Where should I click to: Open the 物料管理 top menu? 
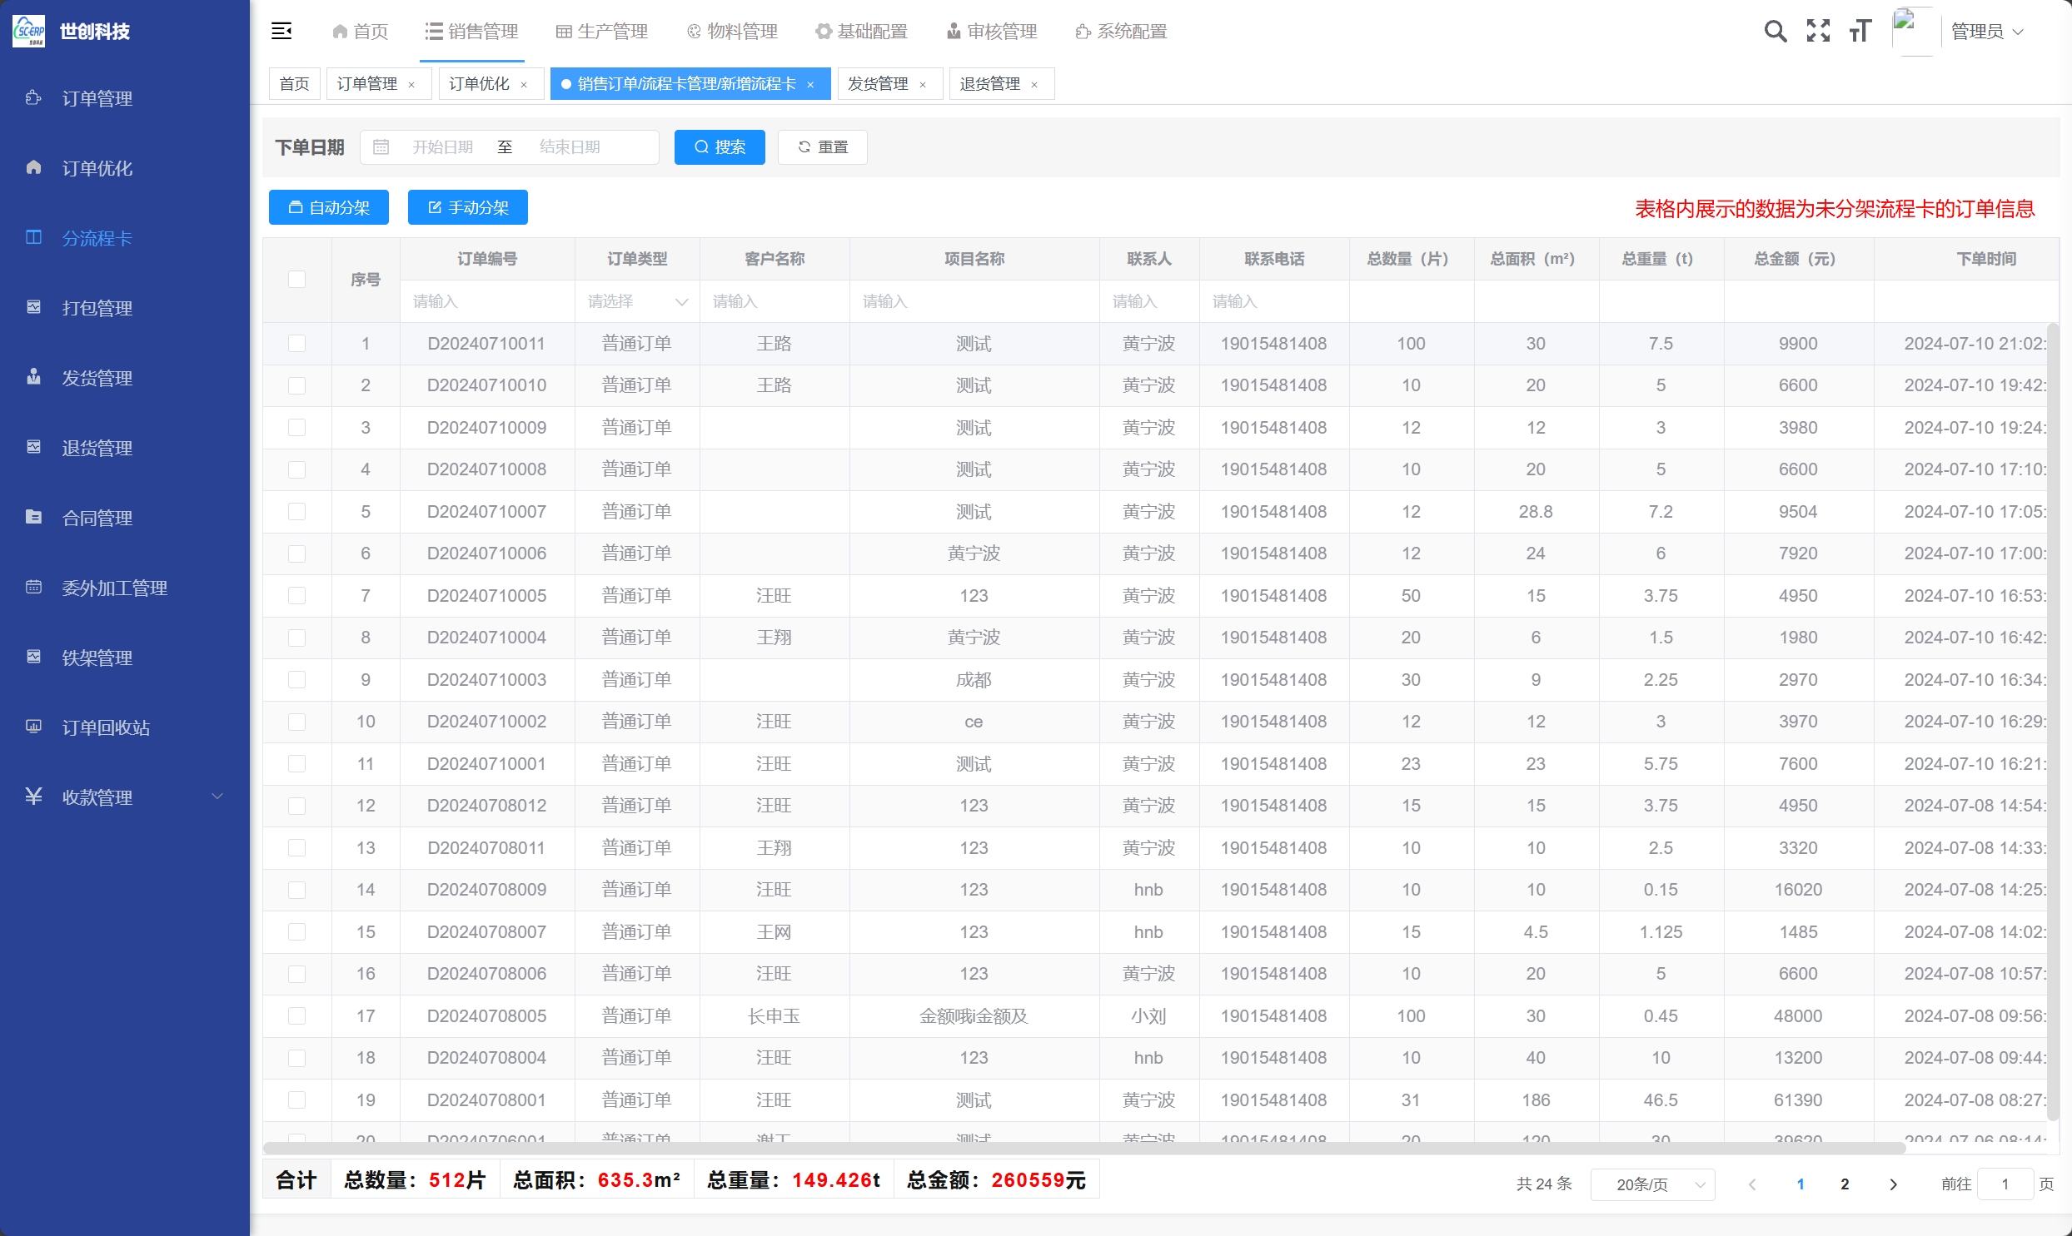732,32
